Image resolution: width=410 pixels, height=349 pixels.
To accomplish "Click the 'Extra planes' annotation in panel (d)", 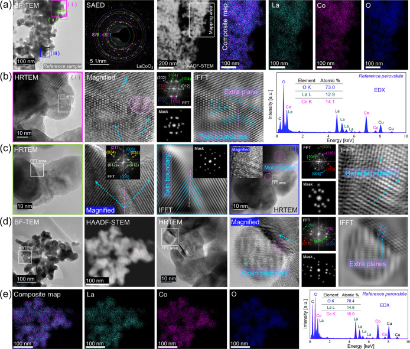I will click(x=367, y=264).
